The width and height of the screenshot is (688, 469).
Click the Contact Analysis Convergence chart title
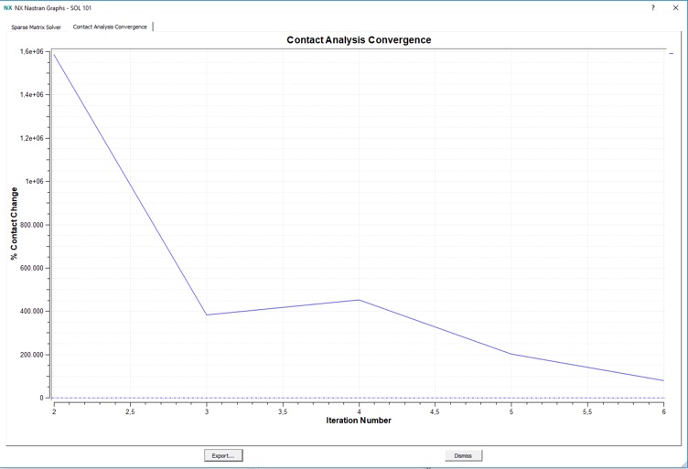[359, 40]
